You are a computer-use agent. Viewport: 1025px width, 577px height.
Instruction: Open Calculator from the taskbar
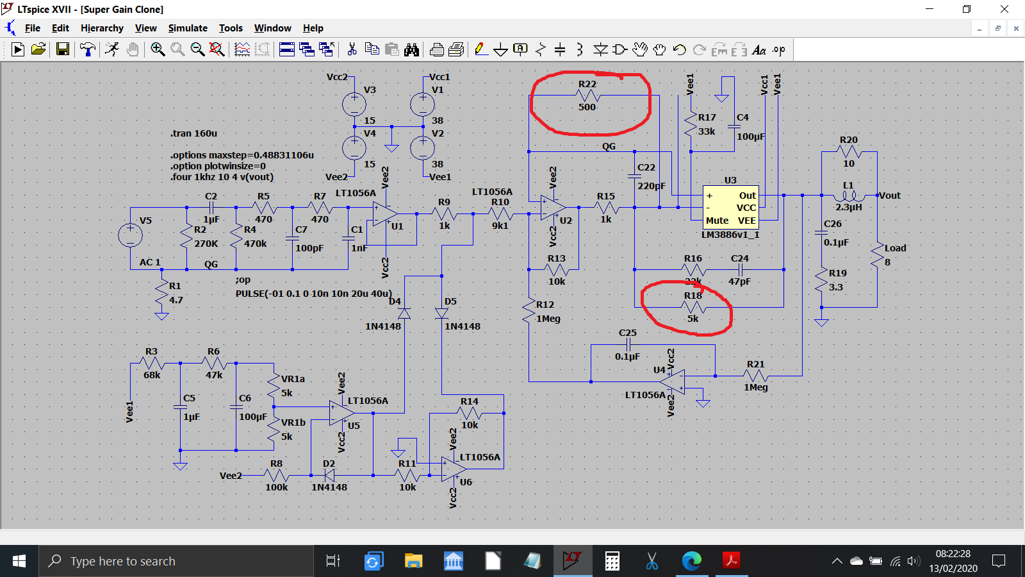click(x=612, y=561)
